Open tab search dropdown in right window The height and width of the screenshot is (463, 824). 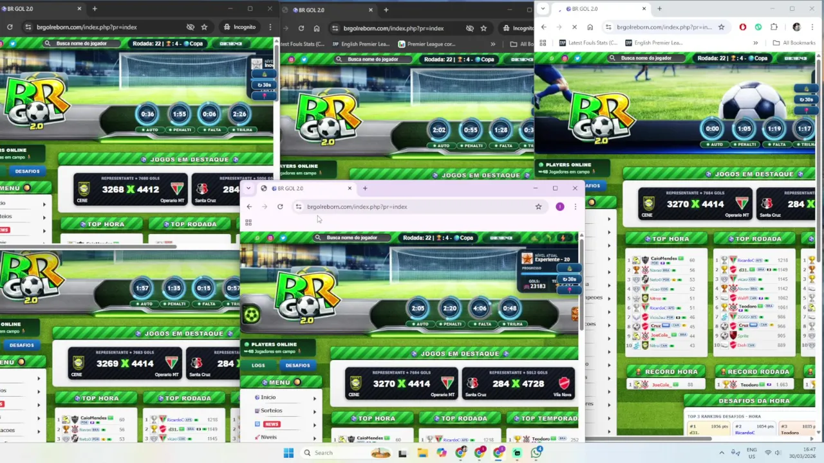(x=543, y=9)
